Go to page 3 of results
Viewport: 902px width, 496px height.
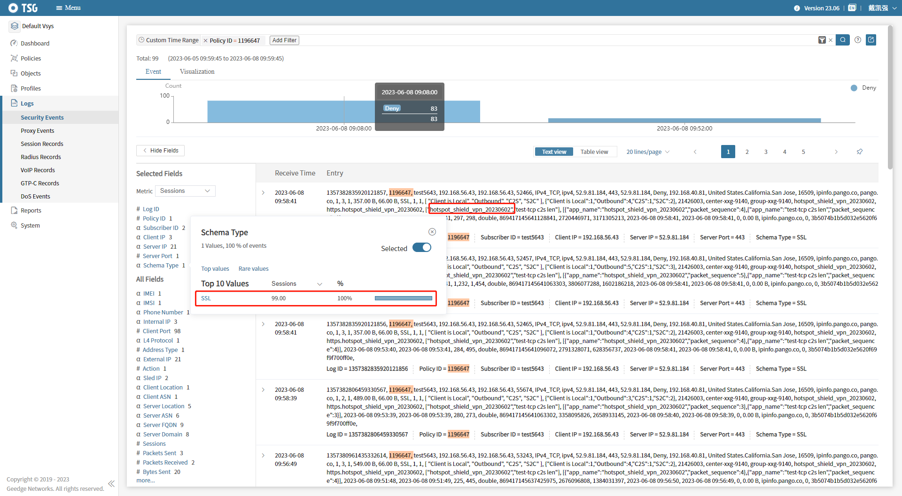tap(766, 152)
